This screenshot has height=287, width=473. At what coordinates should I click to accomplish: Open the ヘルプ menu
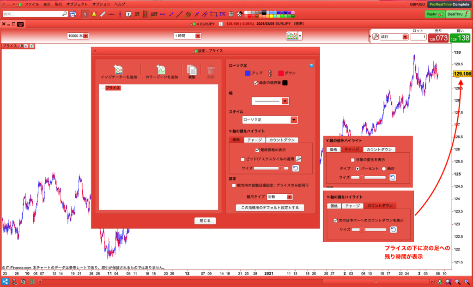[120, 4]
